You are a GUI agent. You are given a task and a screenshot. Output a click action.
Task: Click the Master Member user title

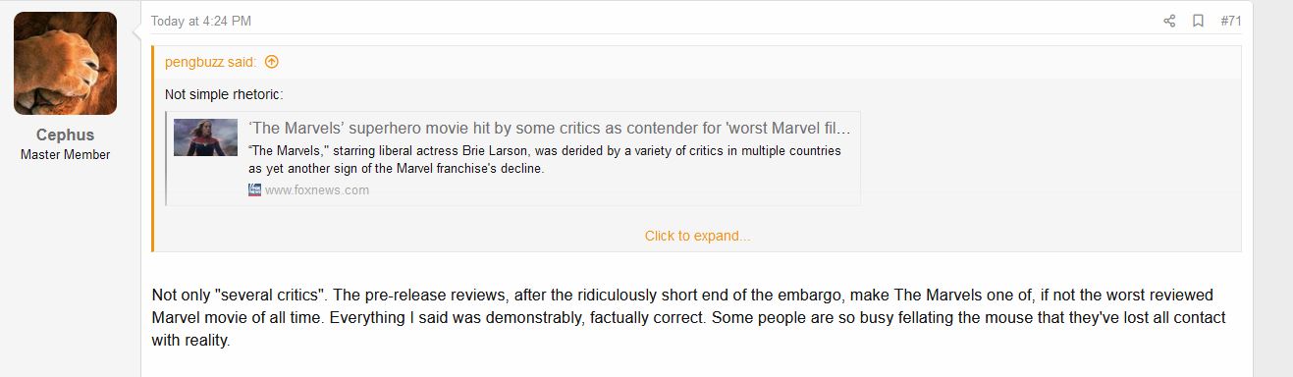66,155
